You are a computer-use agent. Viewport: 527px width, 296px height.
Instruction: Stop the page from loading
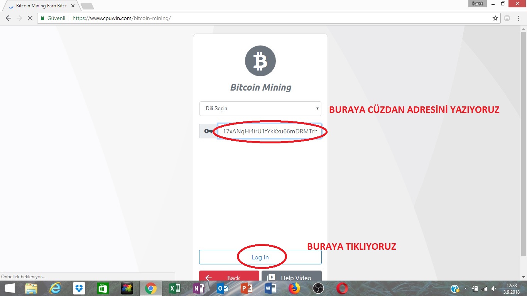pyautogui.click(x=30, y=18)
